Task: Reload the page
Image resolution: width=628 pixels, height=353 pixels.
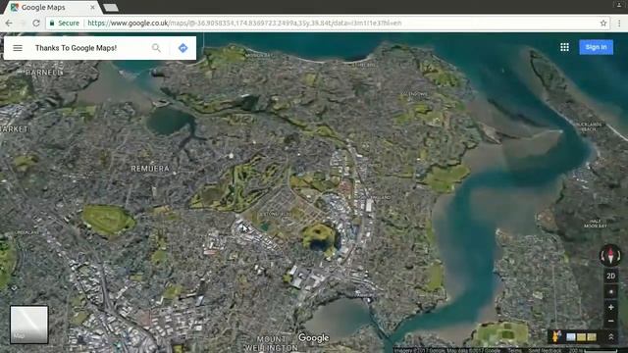Action: pos(36,24)
